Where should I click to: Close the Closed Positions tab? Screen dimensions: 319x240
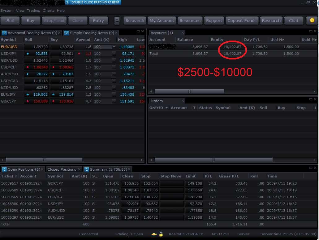point(79,169)
